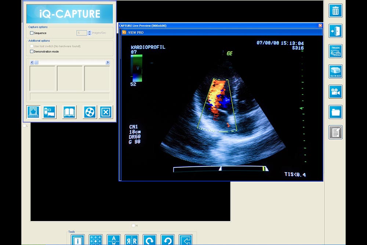The image size is (367, 245).
Task: Click the theater stage curtain icon
Action: (33, 112)
